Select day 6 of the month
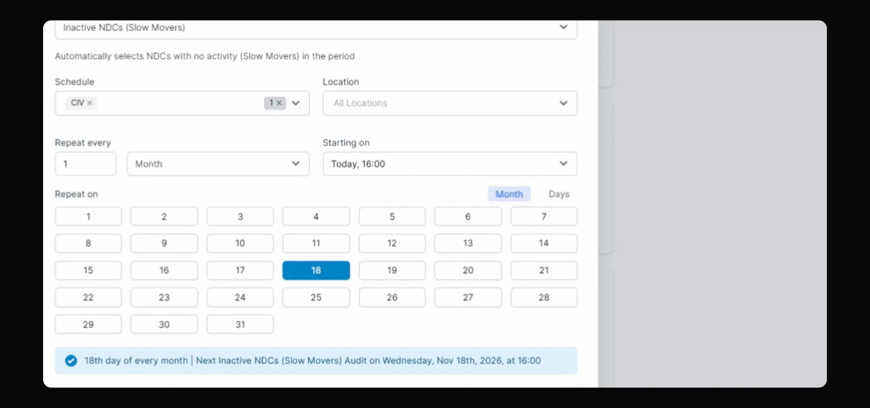 click(x=468, y=216)
